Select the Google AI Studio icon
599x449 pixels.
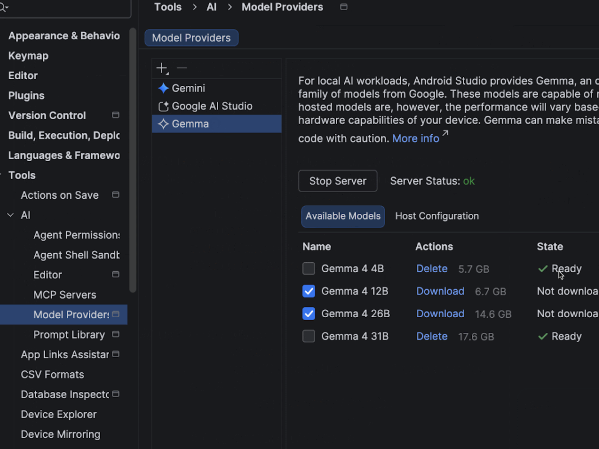pos(163,106)
